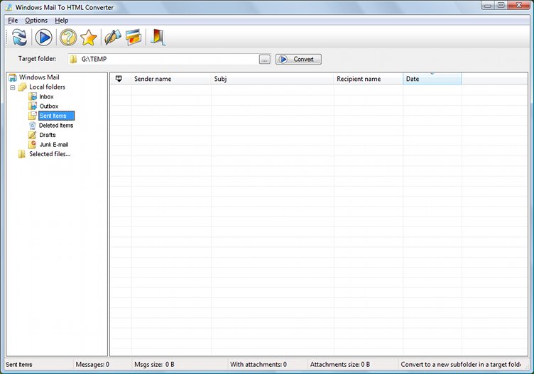Select the Sent Items folder
The height and width of the screenshot is (374, 534).
(x=56, y=116)
